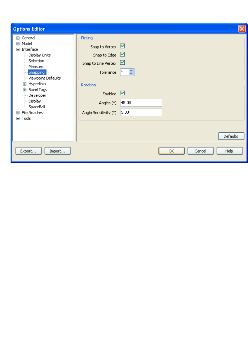The image size is (248, 359).
Task: Open the Developer options page
Action: [37, 95]
